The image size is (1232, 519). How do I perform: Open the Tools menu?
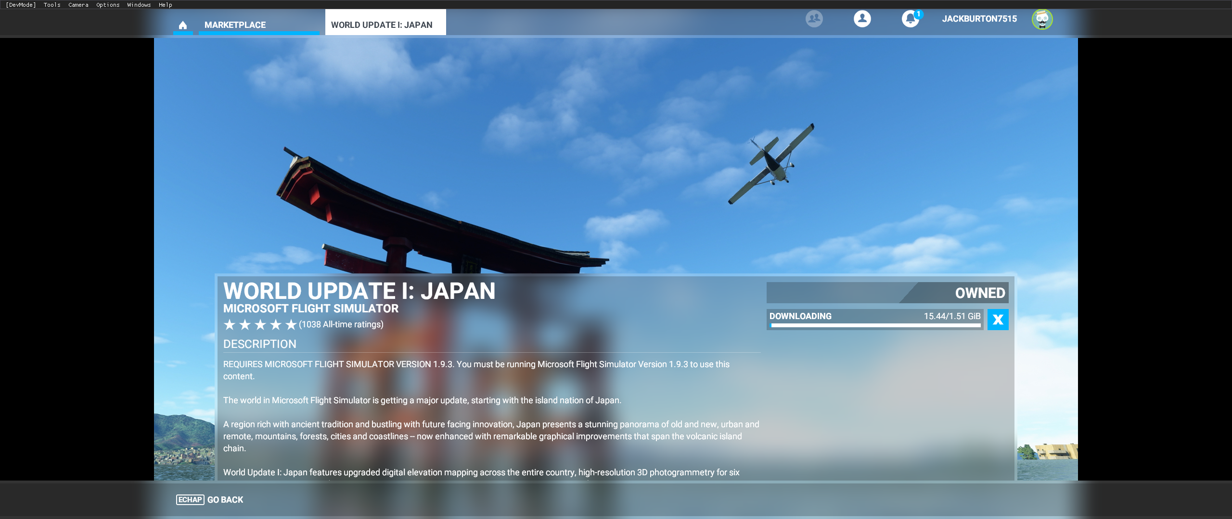pos(52,5)
